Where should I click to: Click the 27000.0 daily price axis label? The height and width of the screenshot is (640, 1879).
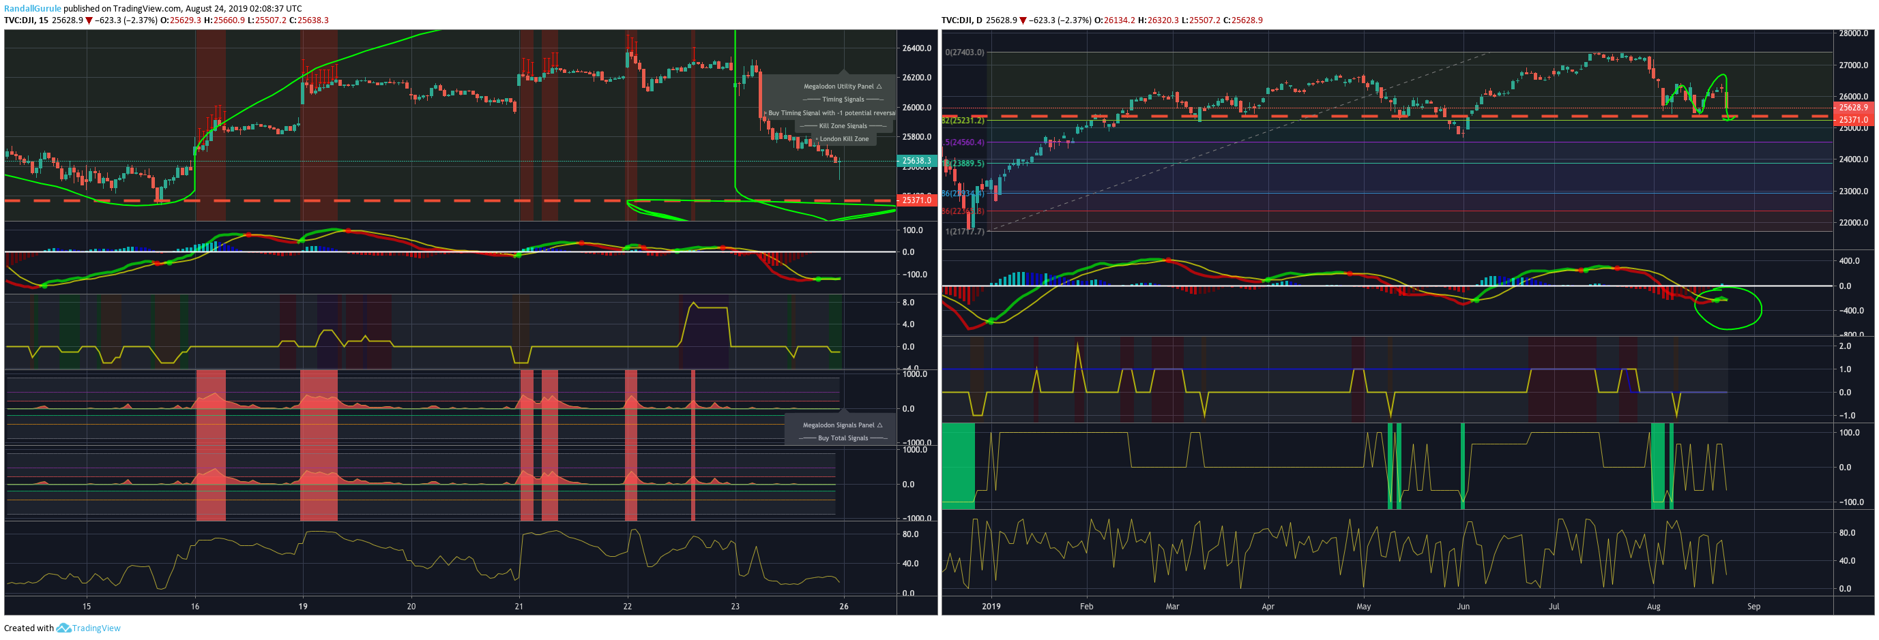click(1854, 65)
